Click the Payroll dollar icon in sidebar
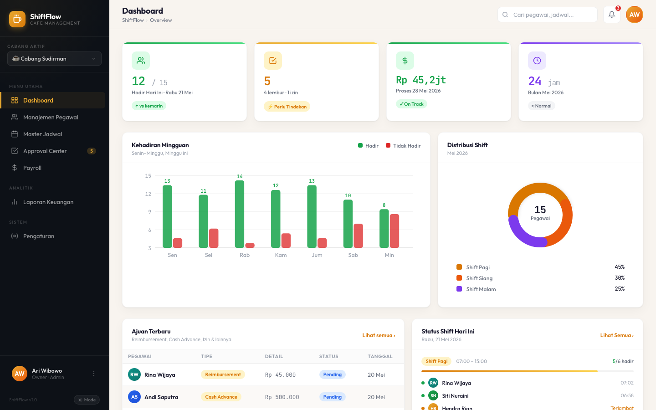This screenshot has width=656, height=410. (15, 168)
